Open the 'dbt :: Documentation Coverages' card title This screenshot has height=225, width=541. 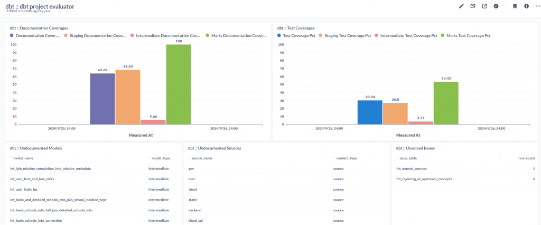(x=39, y=28)
